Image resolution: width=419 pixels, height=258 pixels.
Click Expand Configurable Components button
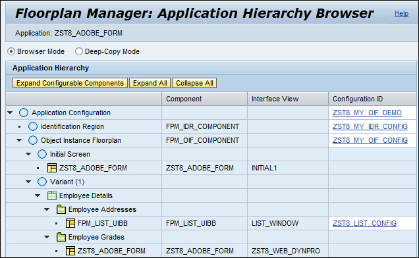(70, 83)
